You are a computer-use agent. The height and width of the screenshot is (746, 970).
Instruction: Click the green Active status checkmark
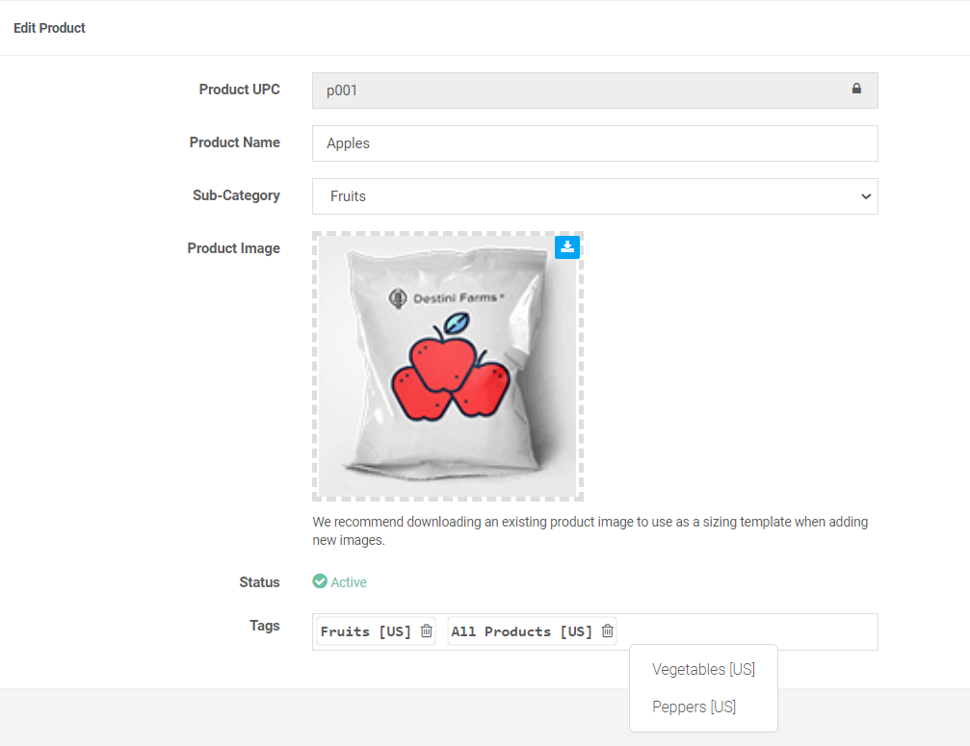(320, 581)
